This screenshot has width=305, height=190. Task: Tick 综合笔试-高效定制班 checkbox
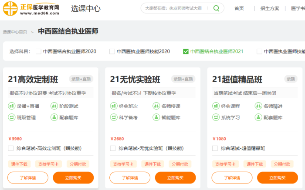coord(11,148)
